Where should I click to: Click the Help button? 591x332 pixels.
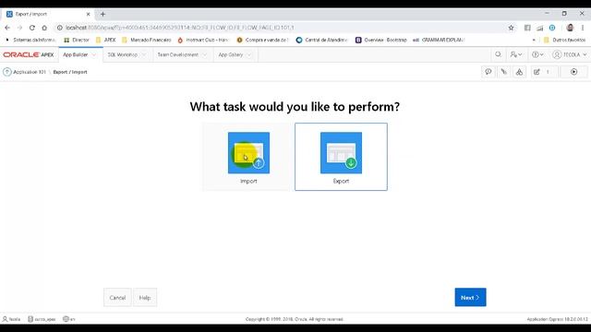point(145,297)
